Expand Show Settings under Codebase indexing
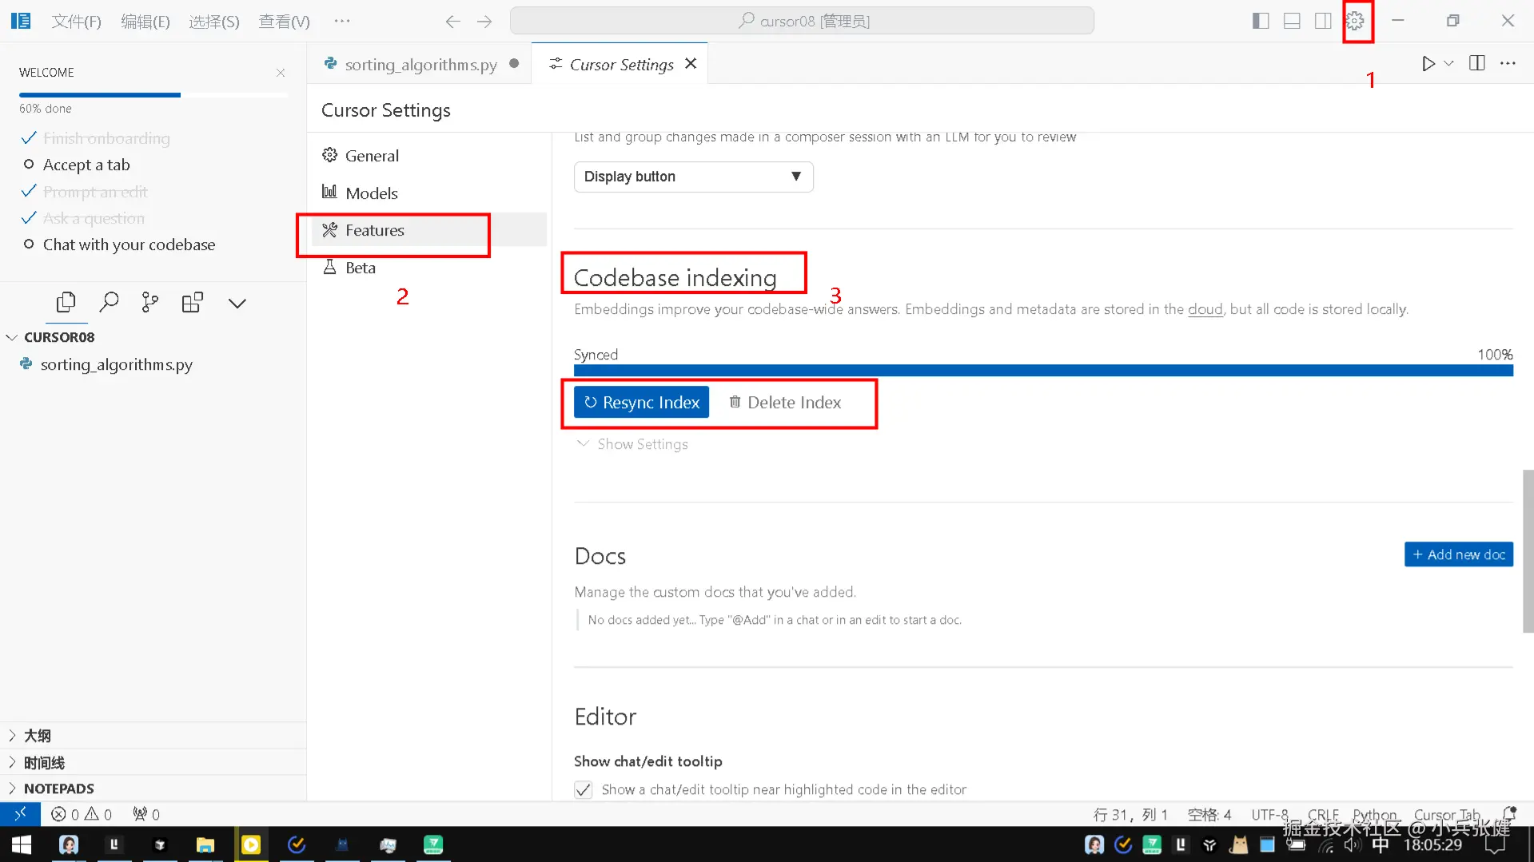 (x=632, y=444)
